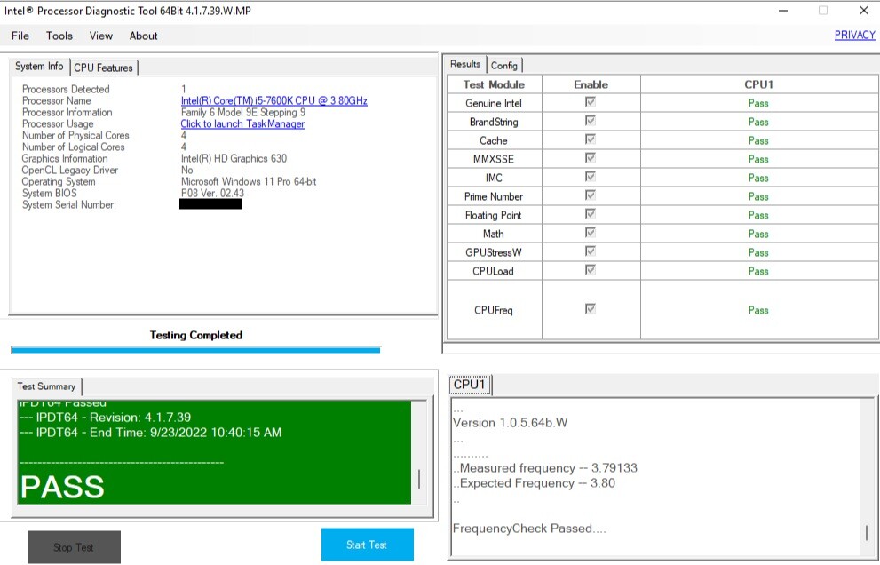
Task: Click the Floating Point module name
Action: (x=494, y=215)
